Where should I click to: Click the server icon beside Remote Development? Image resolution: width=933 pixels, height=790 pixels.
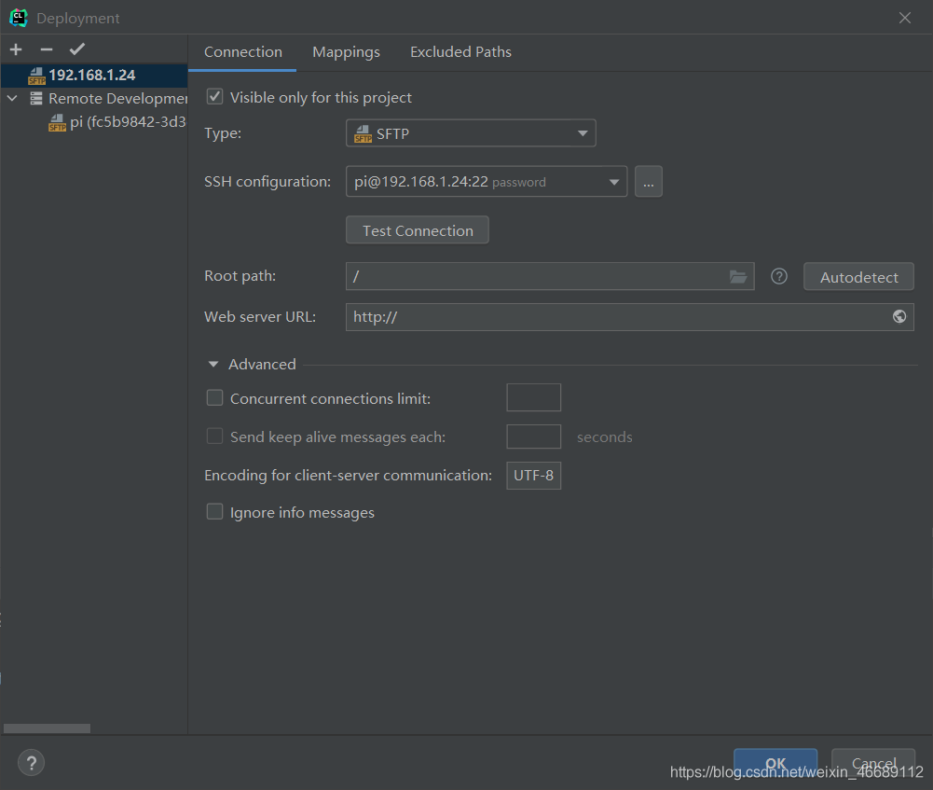pyautogui.click(x=36, y=98)
